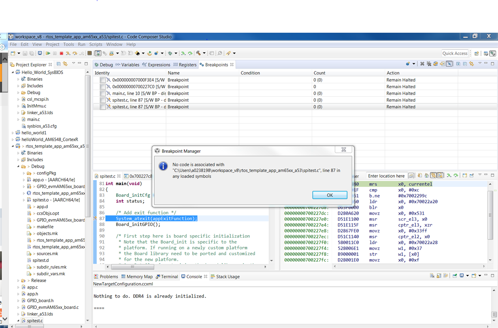
Task: Toggle Link with Editor in Project Explorer
Action: (x=65, y=64)
